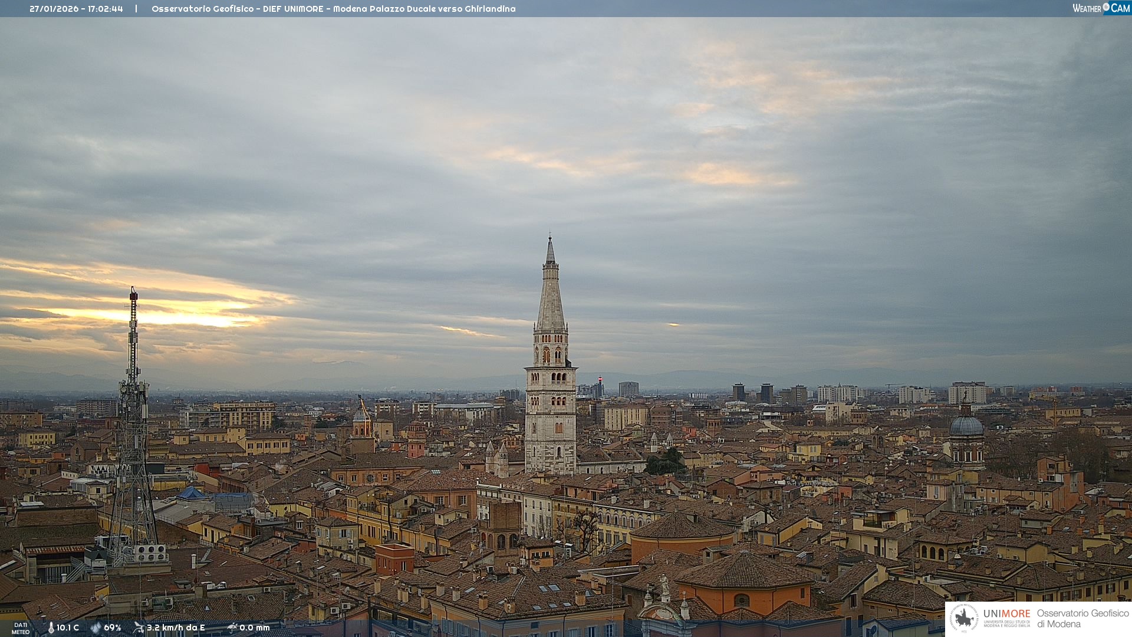Click the UNIMORE wordmark in bottom banner
1132x637 pixels.
1006,614
